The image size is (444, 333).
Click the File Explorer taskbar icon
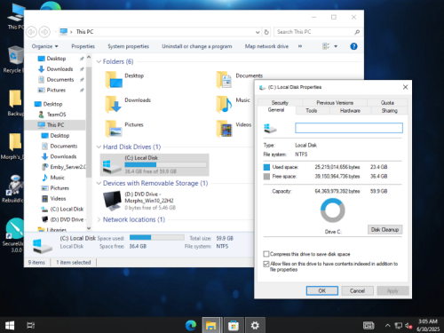211,326
